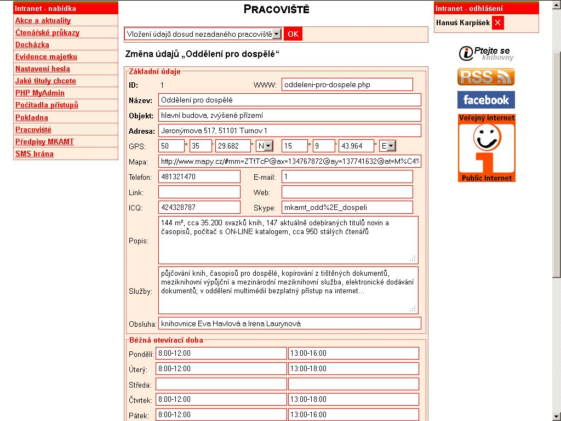The image size is (561, 421).
Task: Click the Veřejný internet banner image
Action: coord(486,148)
